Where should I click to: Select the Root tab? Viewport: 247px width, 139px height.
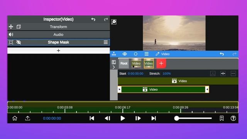[x=123, y=63]
